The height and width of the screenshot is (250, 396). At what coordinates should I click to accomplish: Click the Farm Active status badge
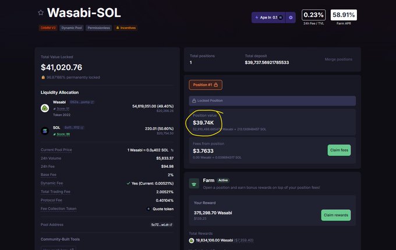(x=223, y=180)
